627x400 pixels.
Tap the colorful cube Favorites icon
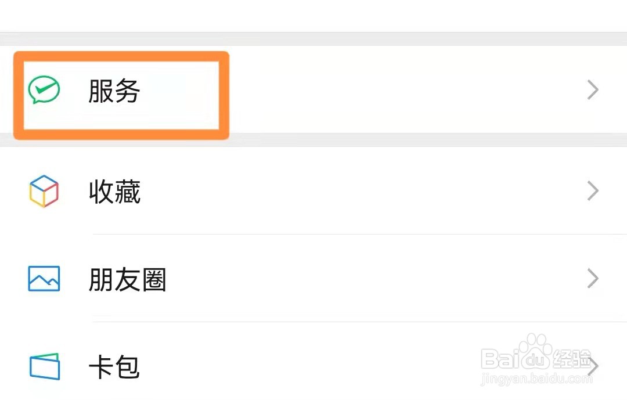[x=44, y=191]
